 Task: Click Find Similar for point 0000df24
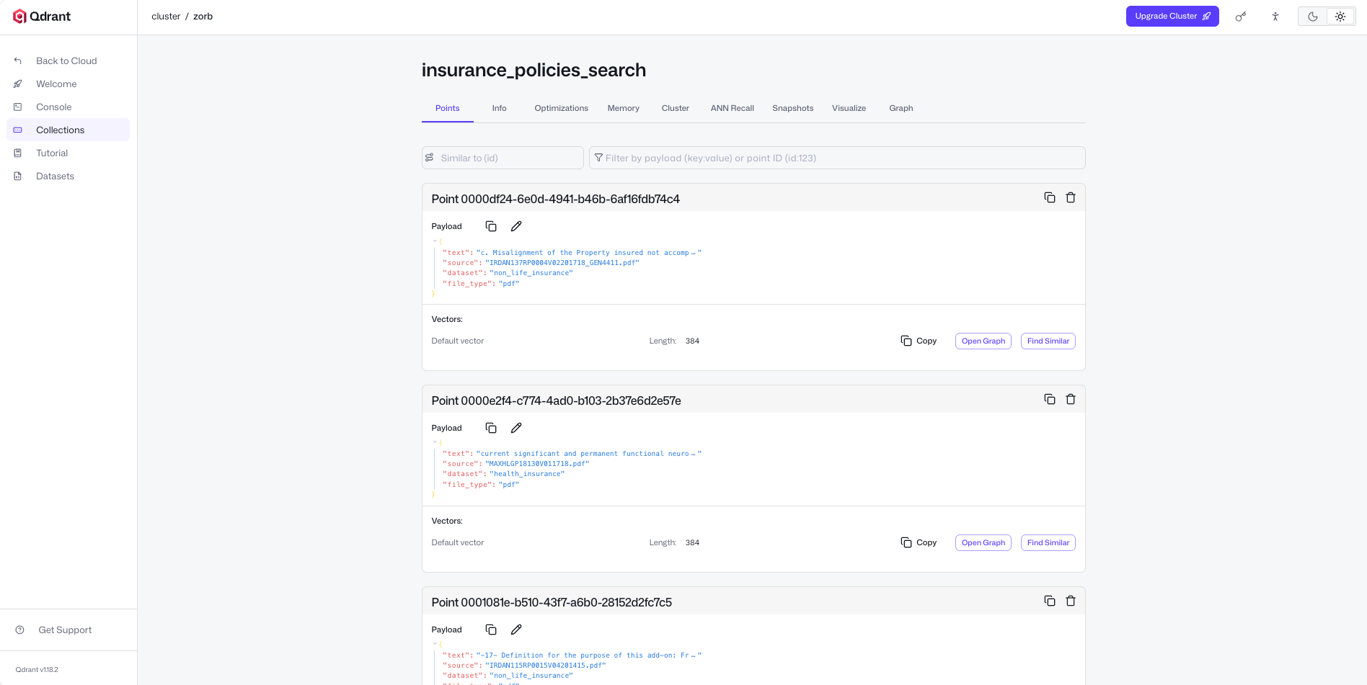pyautogui.click(x=1048, y=341)
